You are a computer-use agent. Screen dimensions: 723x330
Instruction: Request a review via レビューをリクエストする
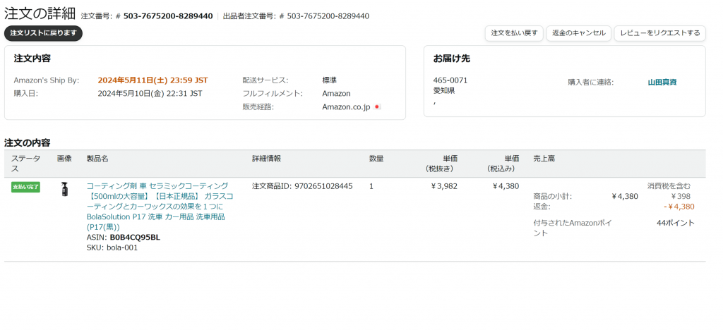pyautogui.click(x=660, y=33)
